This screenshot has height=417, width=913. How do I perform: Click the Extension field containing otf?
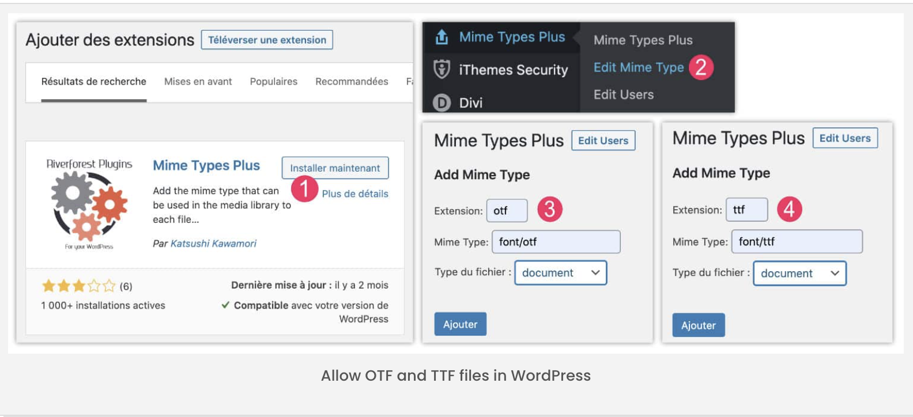(x=507, y=210)
